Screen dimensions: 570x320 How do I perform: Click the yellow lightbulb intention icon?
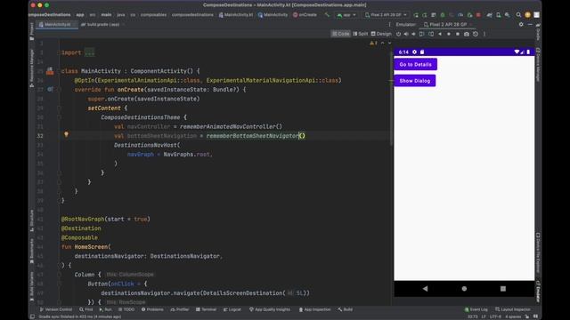66,134
